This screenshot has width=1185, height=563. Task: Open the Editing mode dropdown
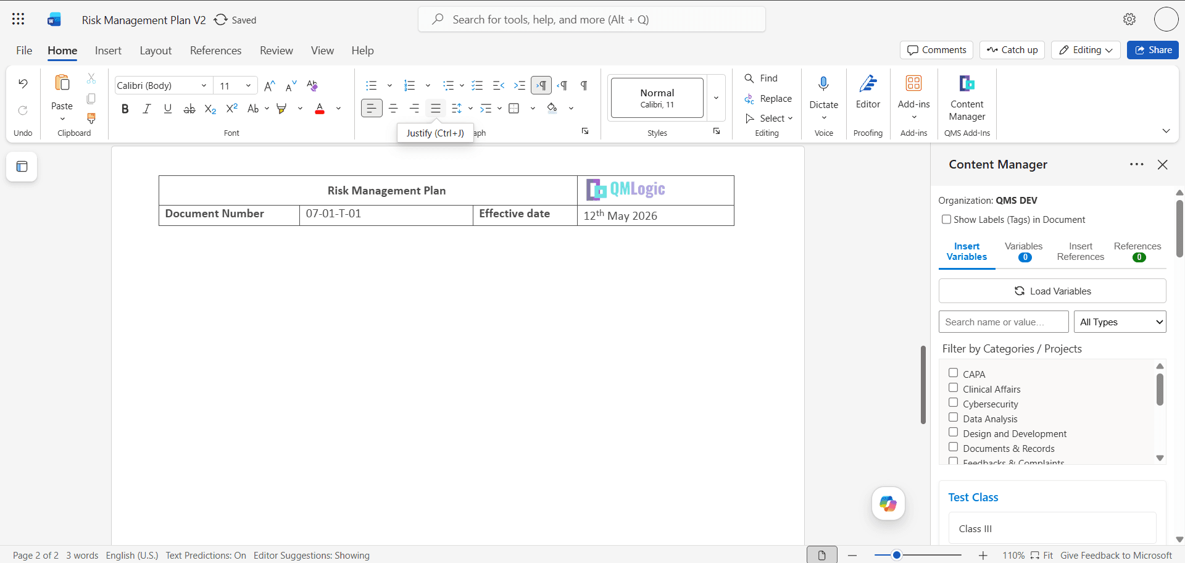(1086, 50)
